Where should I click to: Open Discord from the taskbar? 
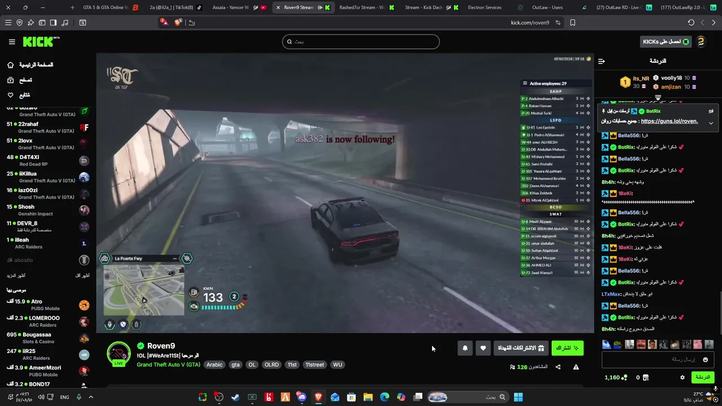click(x=302, y=397)
